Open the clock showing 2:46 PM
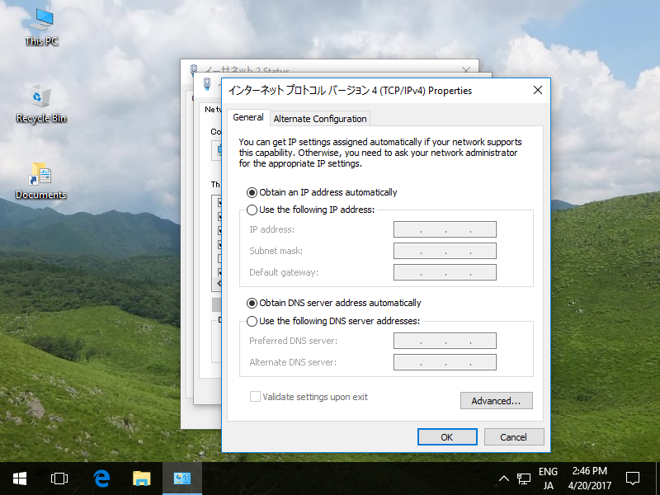 coord(589,478)
